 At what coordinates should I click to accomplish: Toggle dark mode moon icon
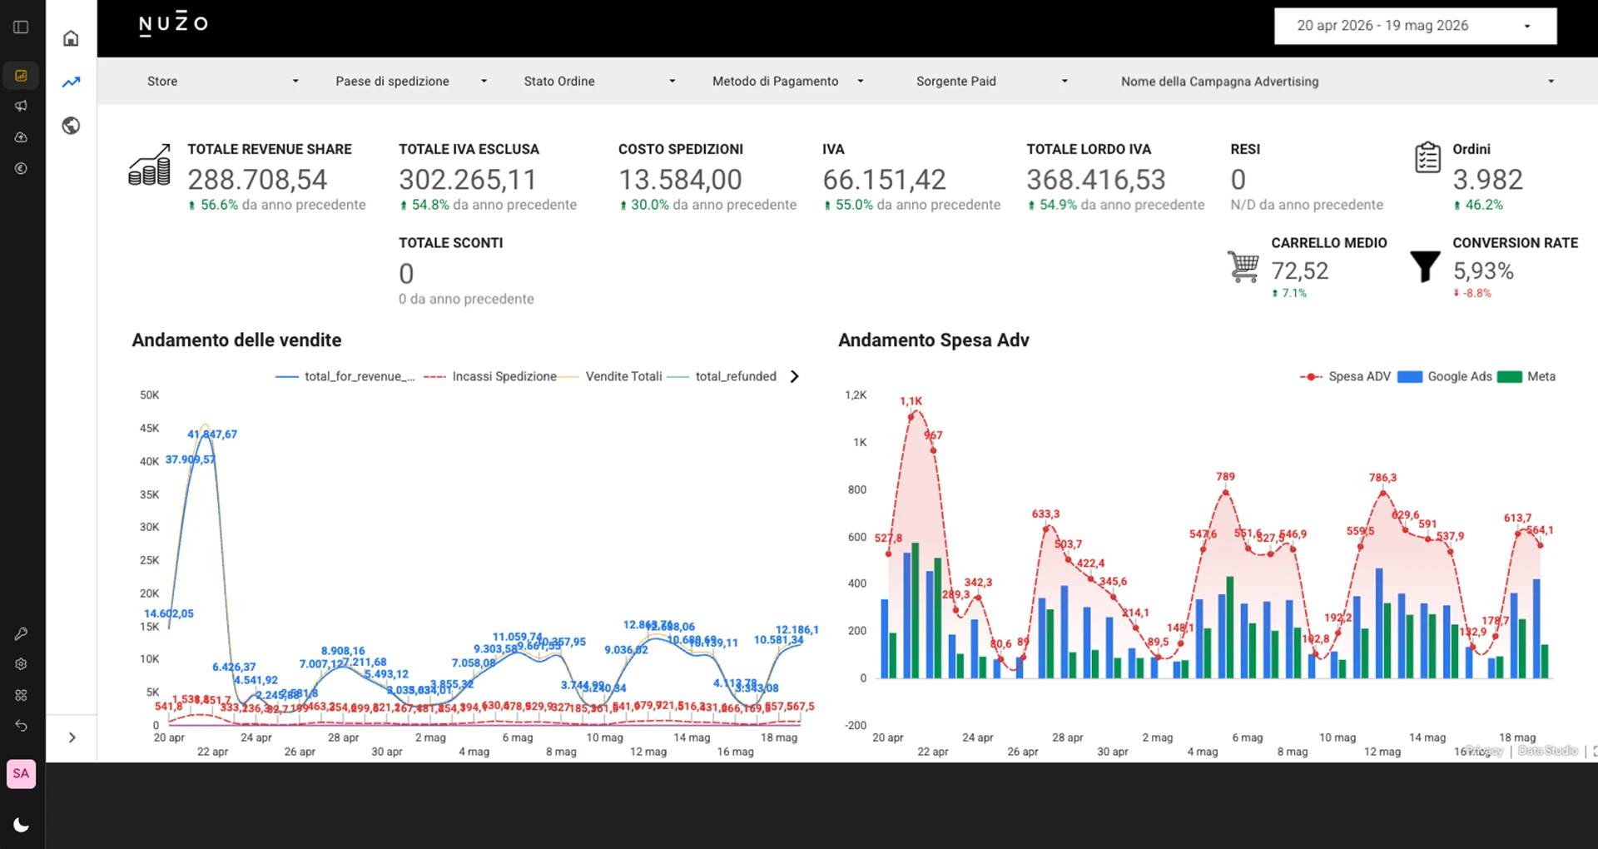pos(21,825)
